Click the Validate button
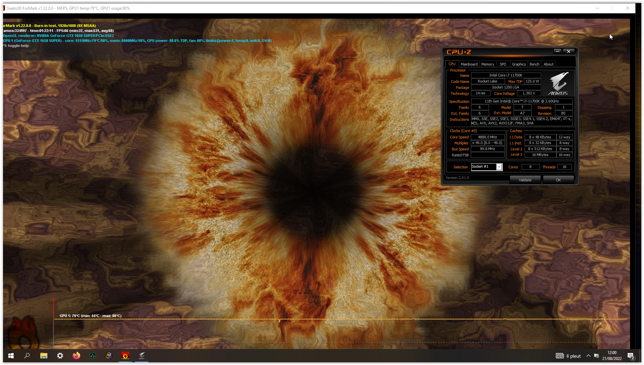 (525, 180)
